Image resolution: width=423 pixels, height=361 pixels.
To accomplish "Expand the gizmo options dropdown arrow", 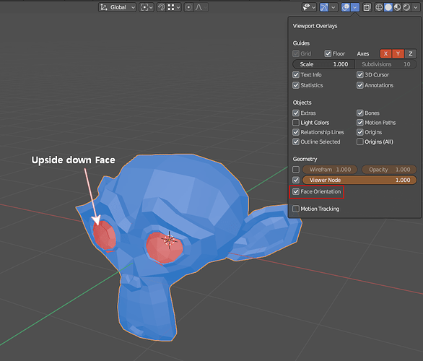I will tap(333, 7).
